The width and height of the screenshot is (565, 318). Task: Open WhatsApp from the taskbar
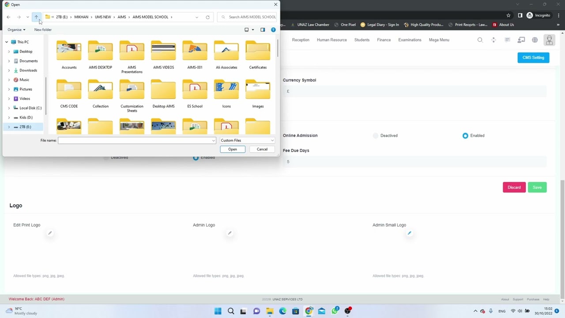click(x=335, y=311)
